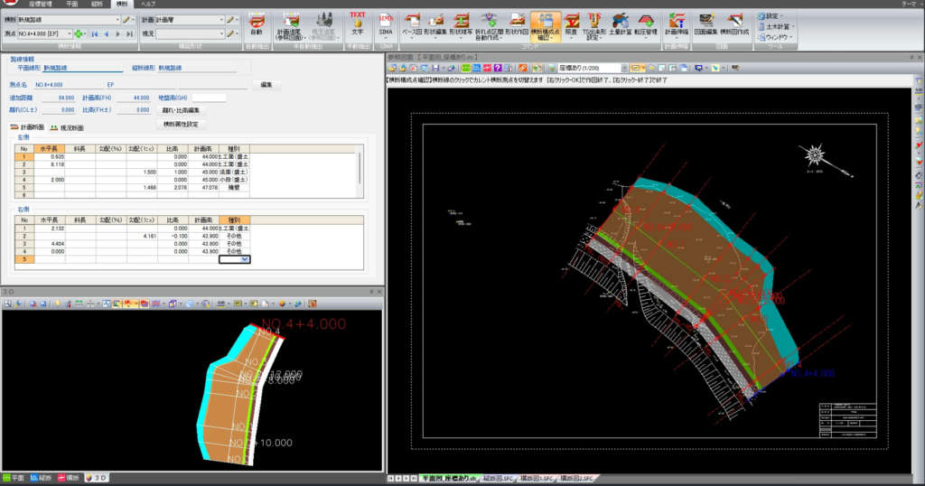Go to next station arrow button
The image size is (925, 486).
(x=117, y=33)
